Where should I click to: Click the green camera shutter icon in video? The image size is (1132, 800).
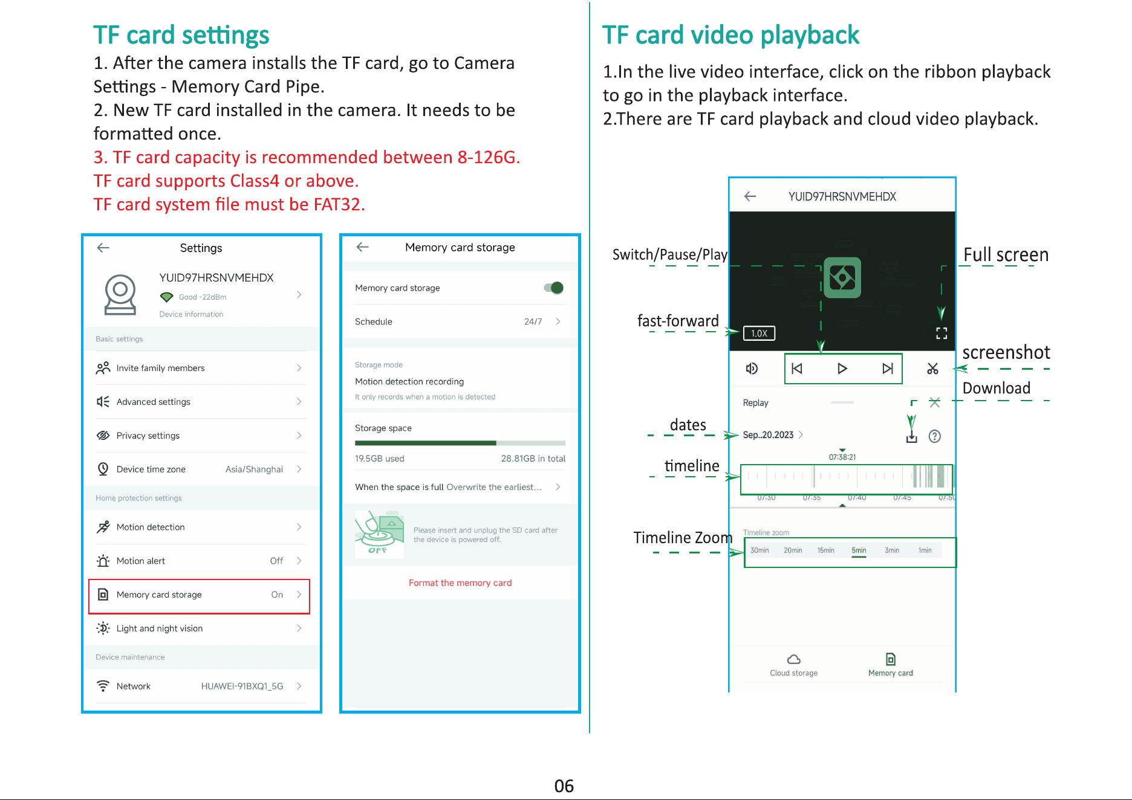point(842,278)
